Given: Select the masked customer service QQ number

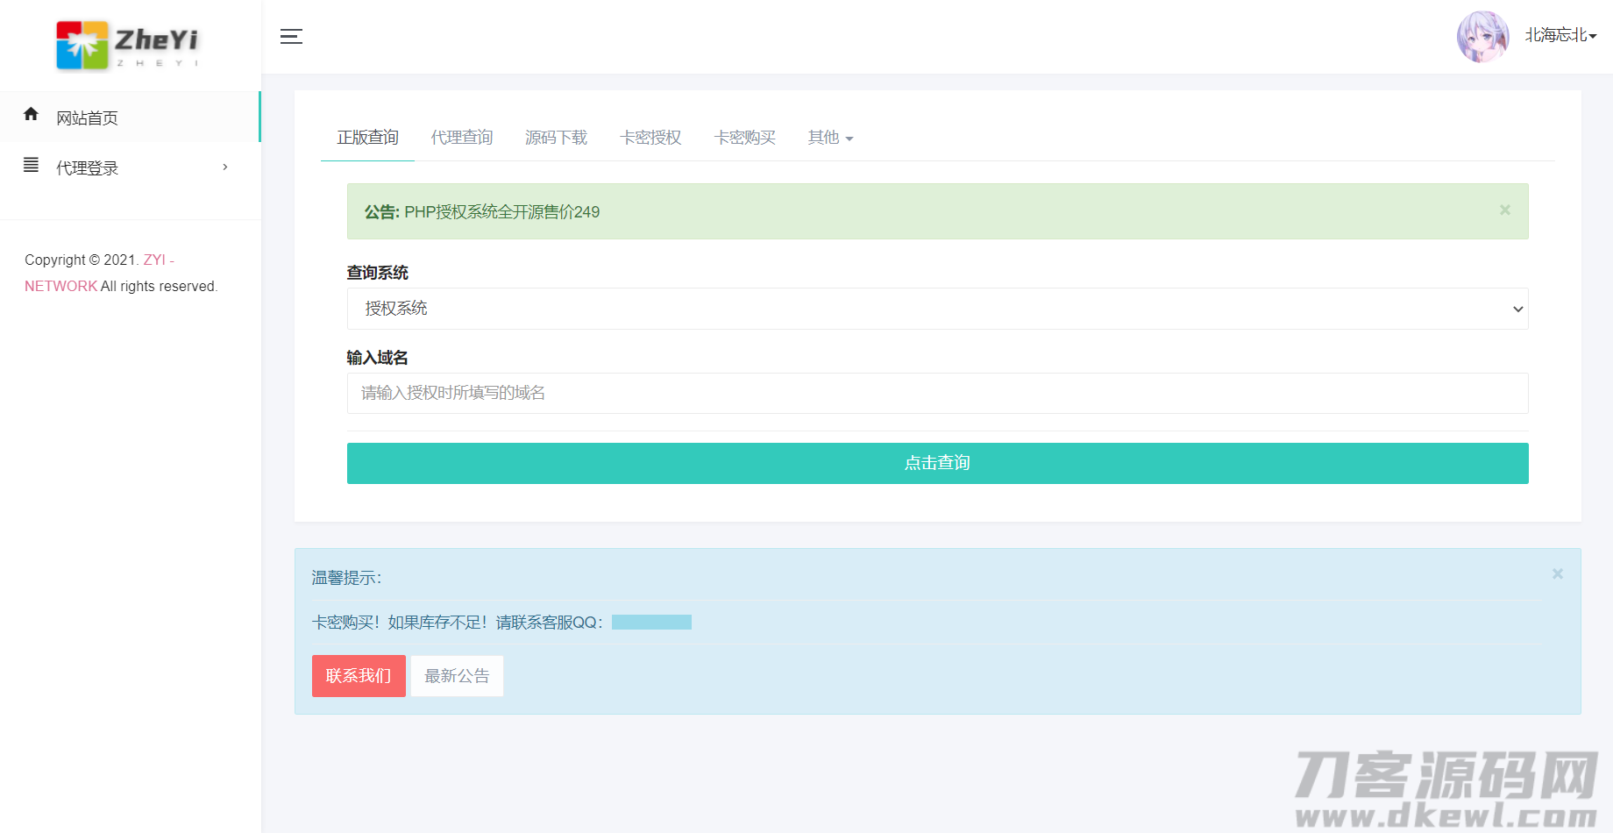Looking at the screenshot, I should pos(651,622).
